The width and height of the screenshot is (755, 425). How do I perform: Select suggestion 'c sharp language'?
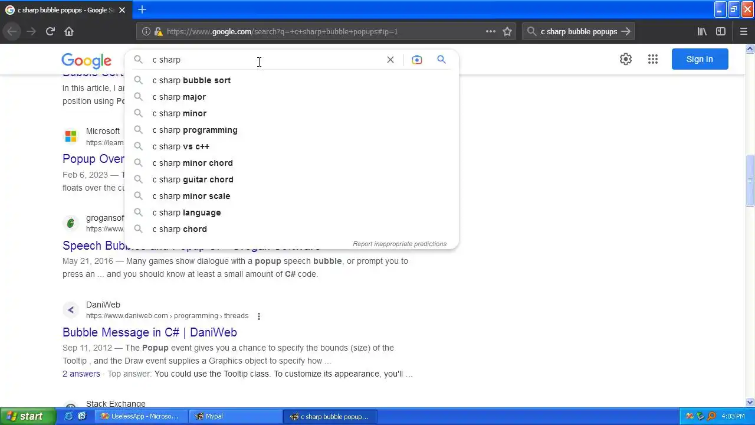pyautogui.click(x=291, y=212)
